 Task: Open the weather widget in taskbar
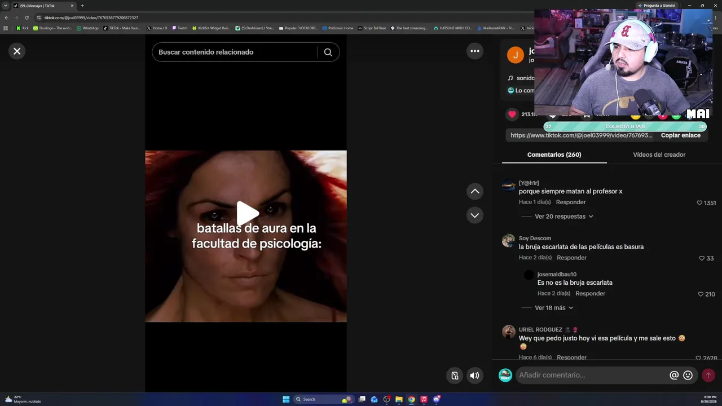click(23, 399)
